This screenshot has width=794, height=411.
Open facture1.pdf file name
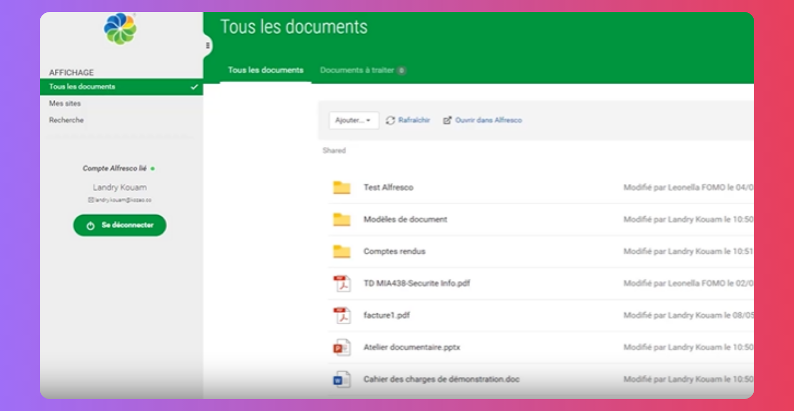pyautogui.click(x=387, y=315)
